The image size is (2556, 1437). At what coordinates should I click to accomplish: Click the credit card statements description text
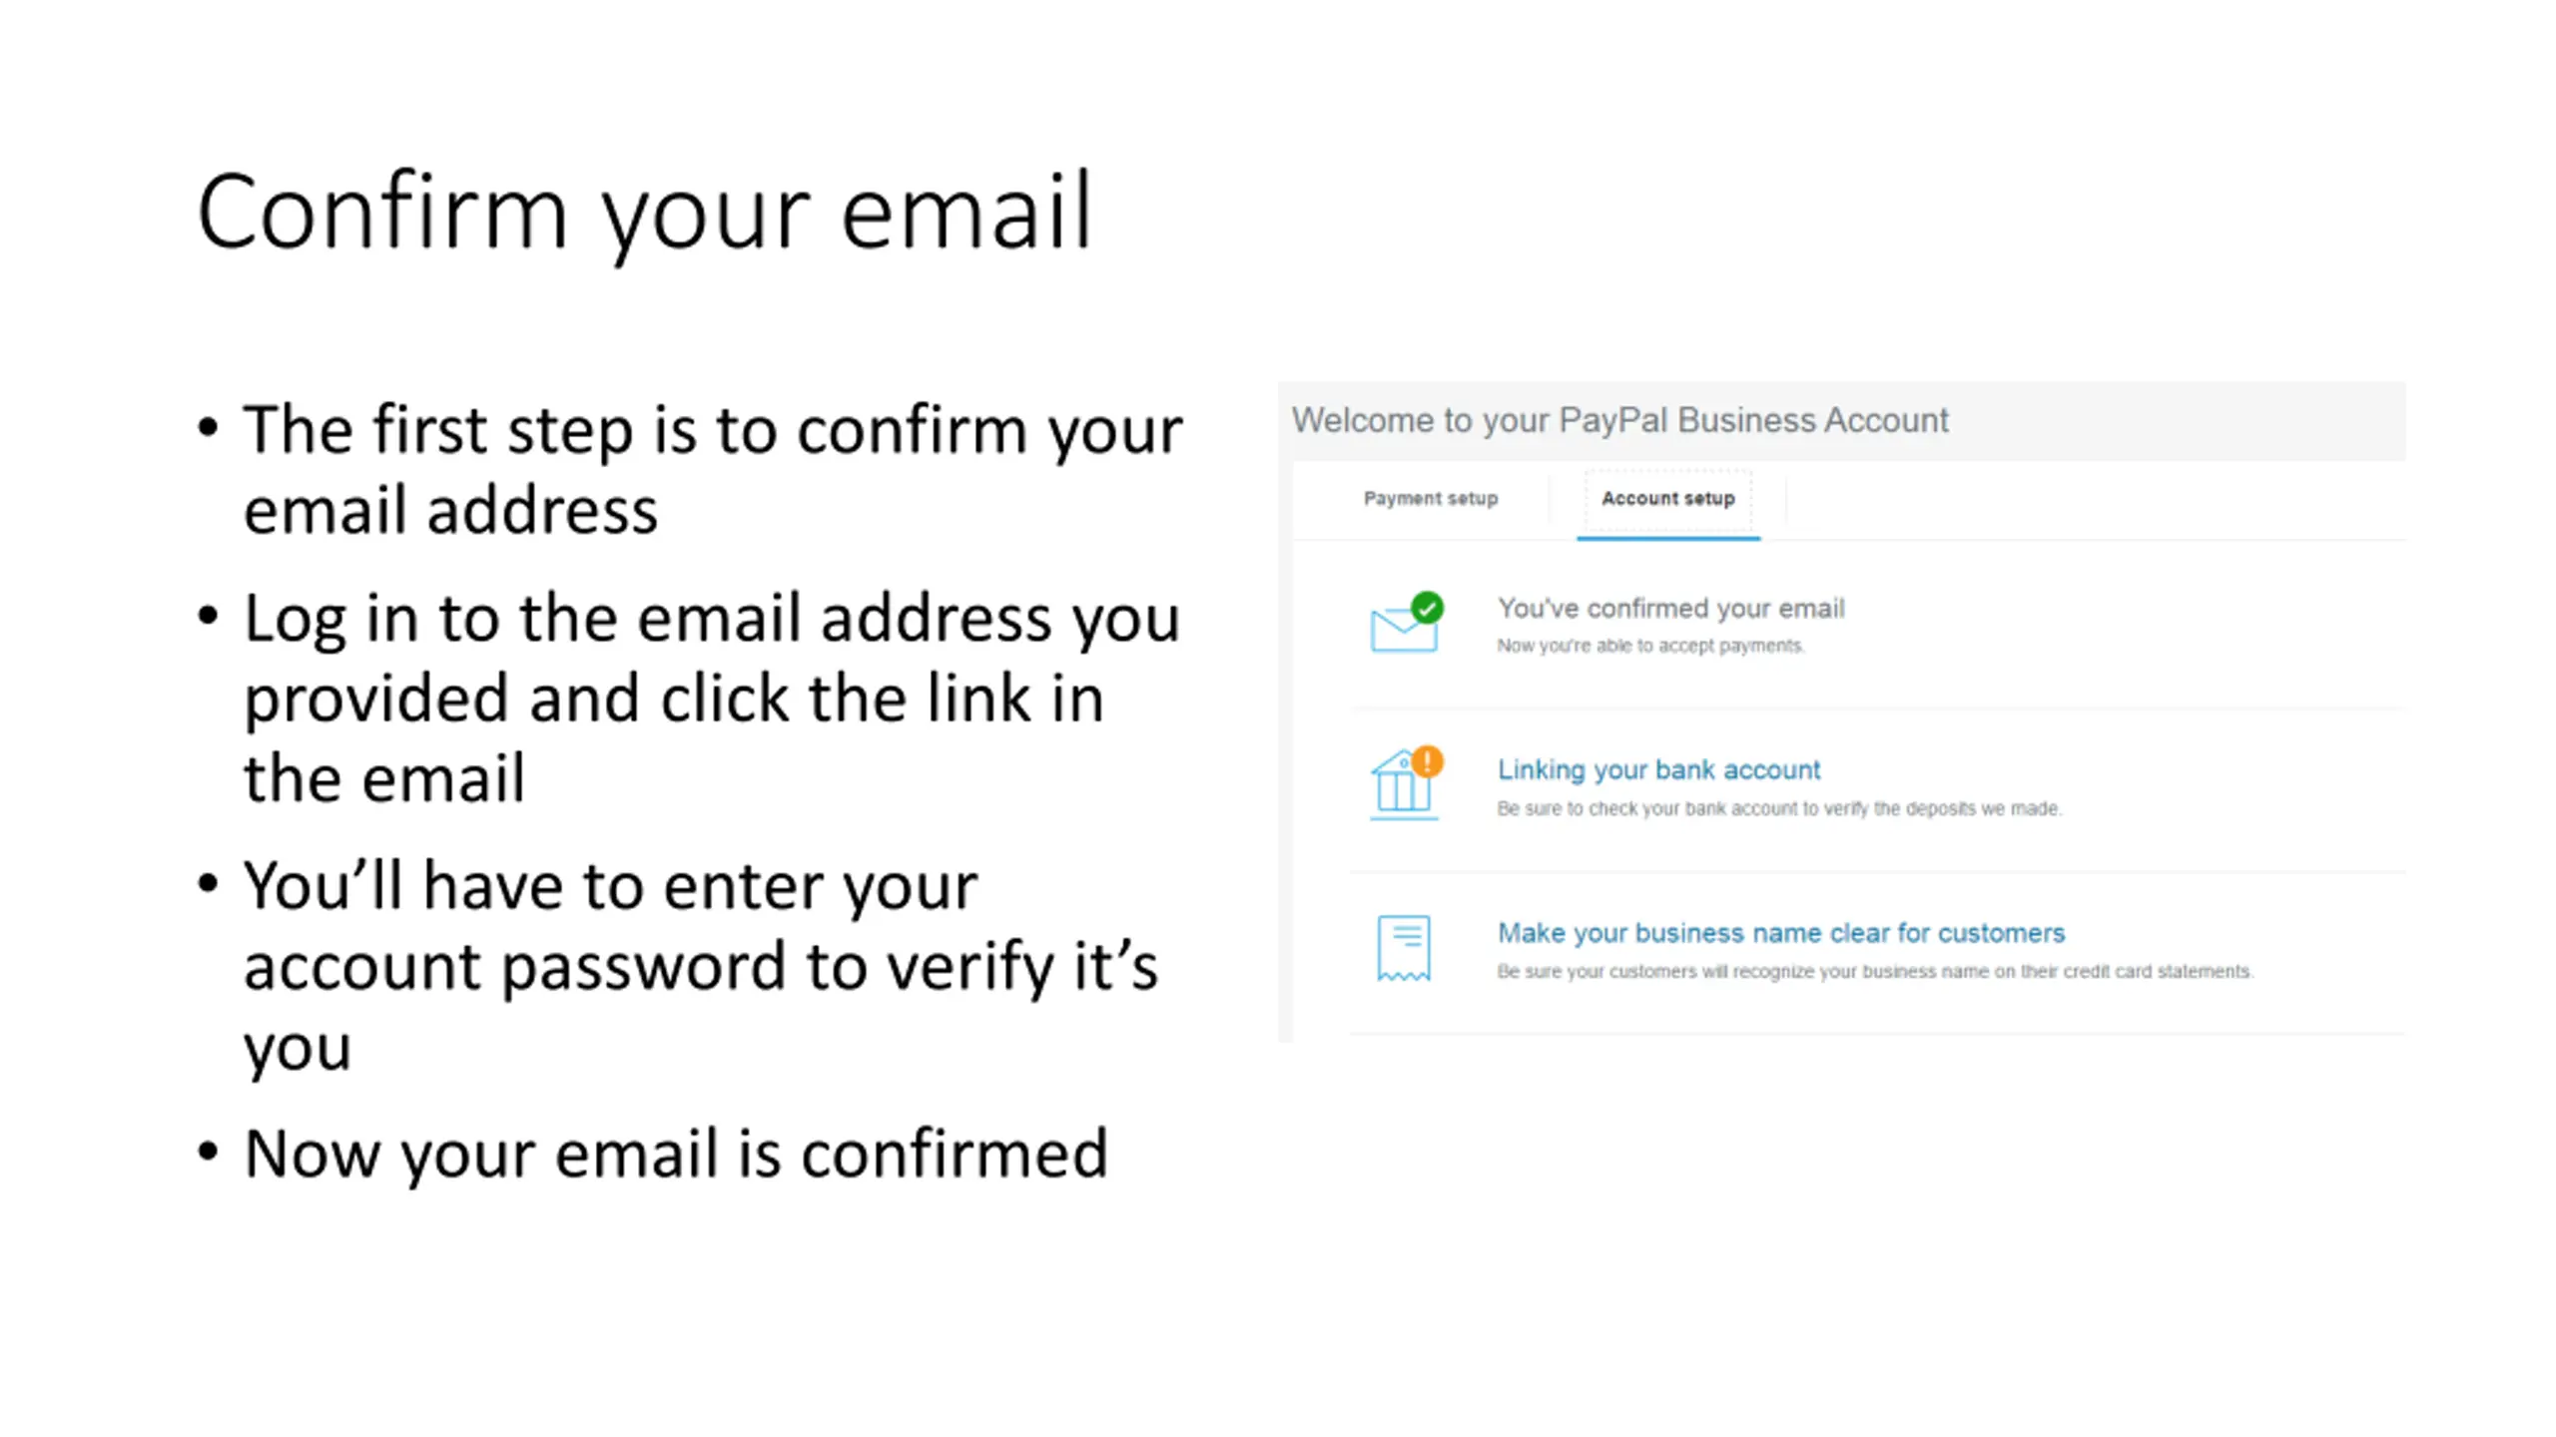pyautogui.click(x=1875, y=971)
